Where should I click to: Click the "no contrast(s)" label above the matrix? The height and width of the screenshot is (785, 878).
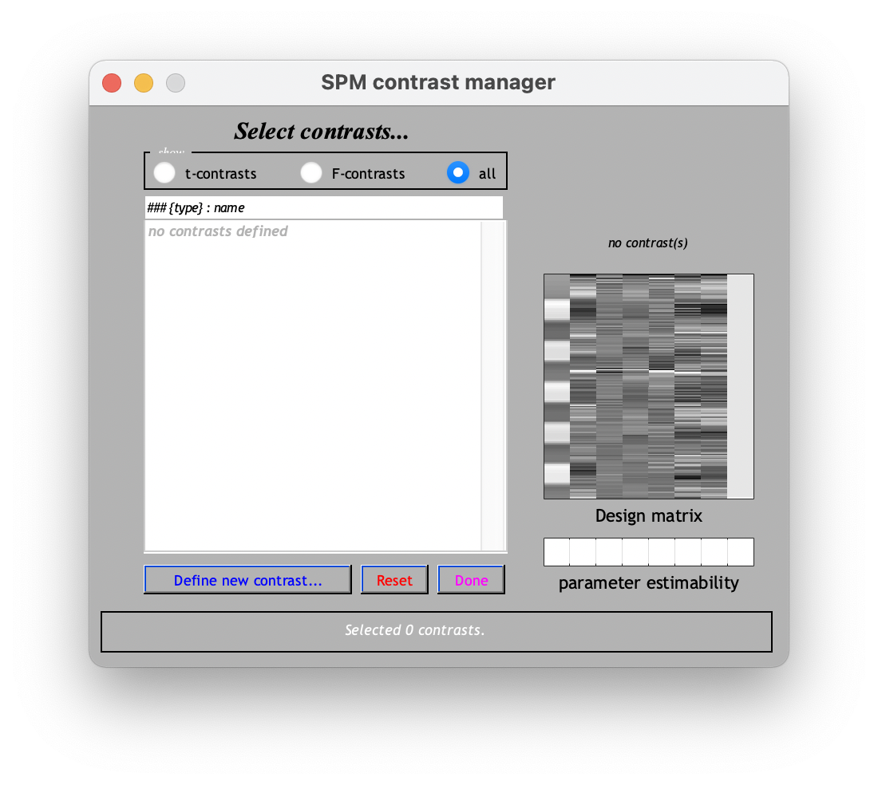(x=647, y=243)
